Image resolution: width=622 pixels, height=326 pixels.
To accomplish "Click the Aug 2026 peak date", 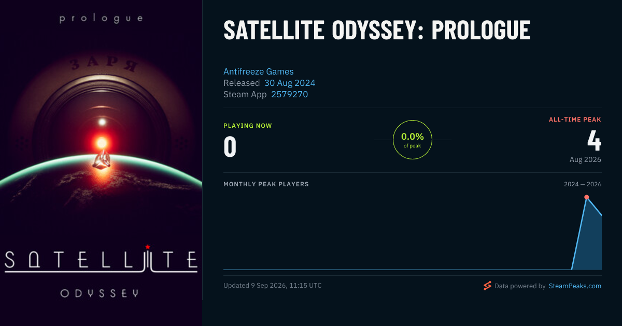I will 585,159.
